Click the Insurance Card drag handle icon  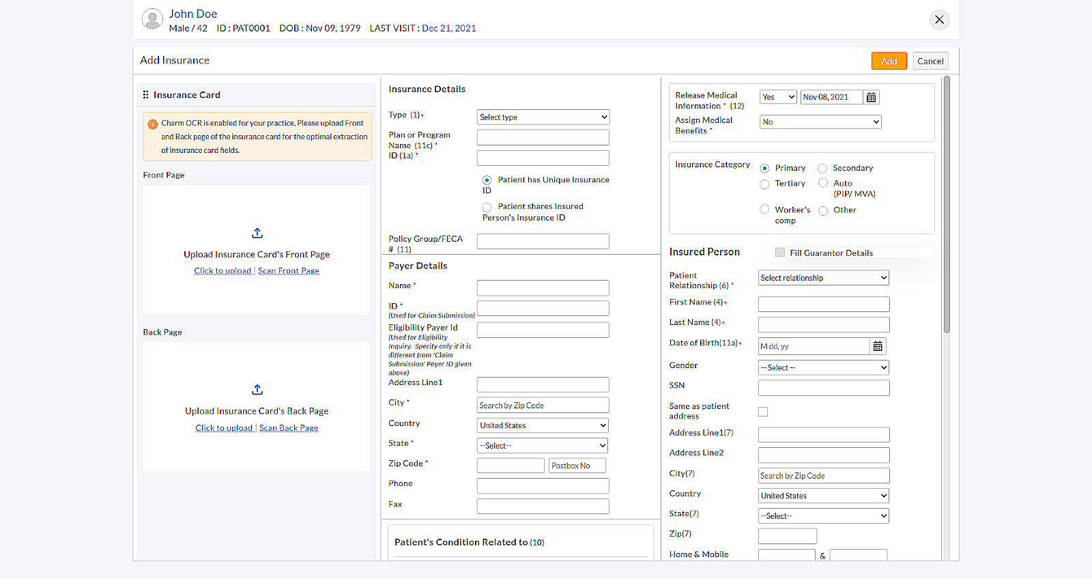[x=145, y=95]
